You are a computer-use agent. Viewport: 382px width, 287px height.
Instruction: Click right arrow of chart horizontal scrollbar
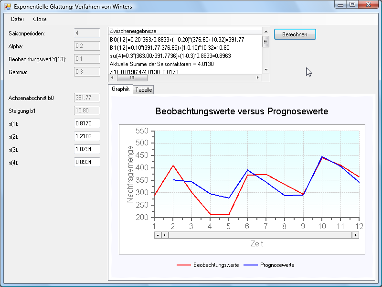pyautogui.click(x=355, y=235)
